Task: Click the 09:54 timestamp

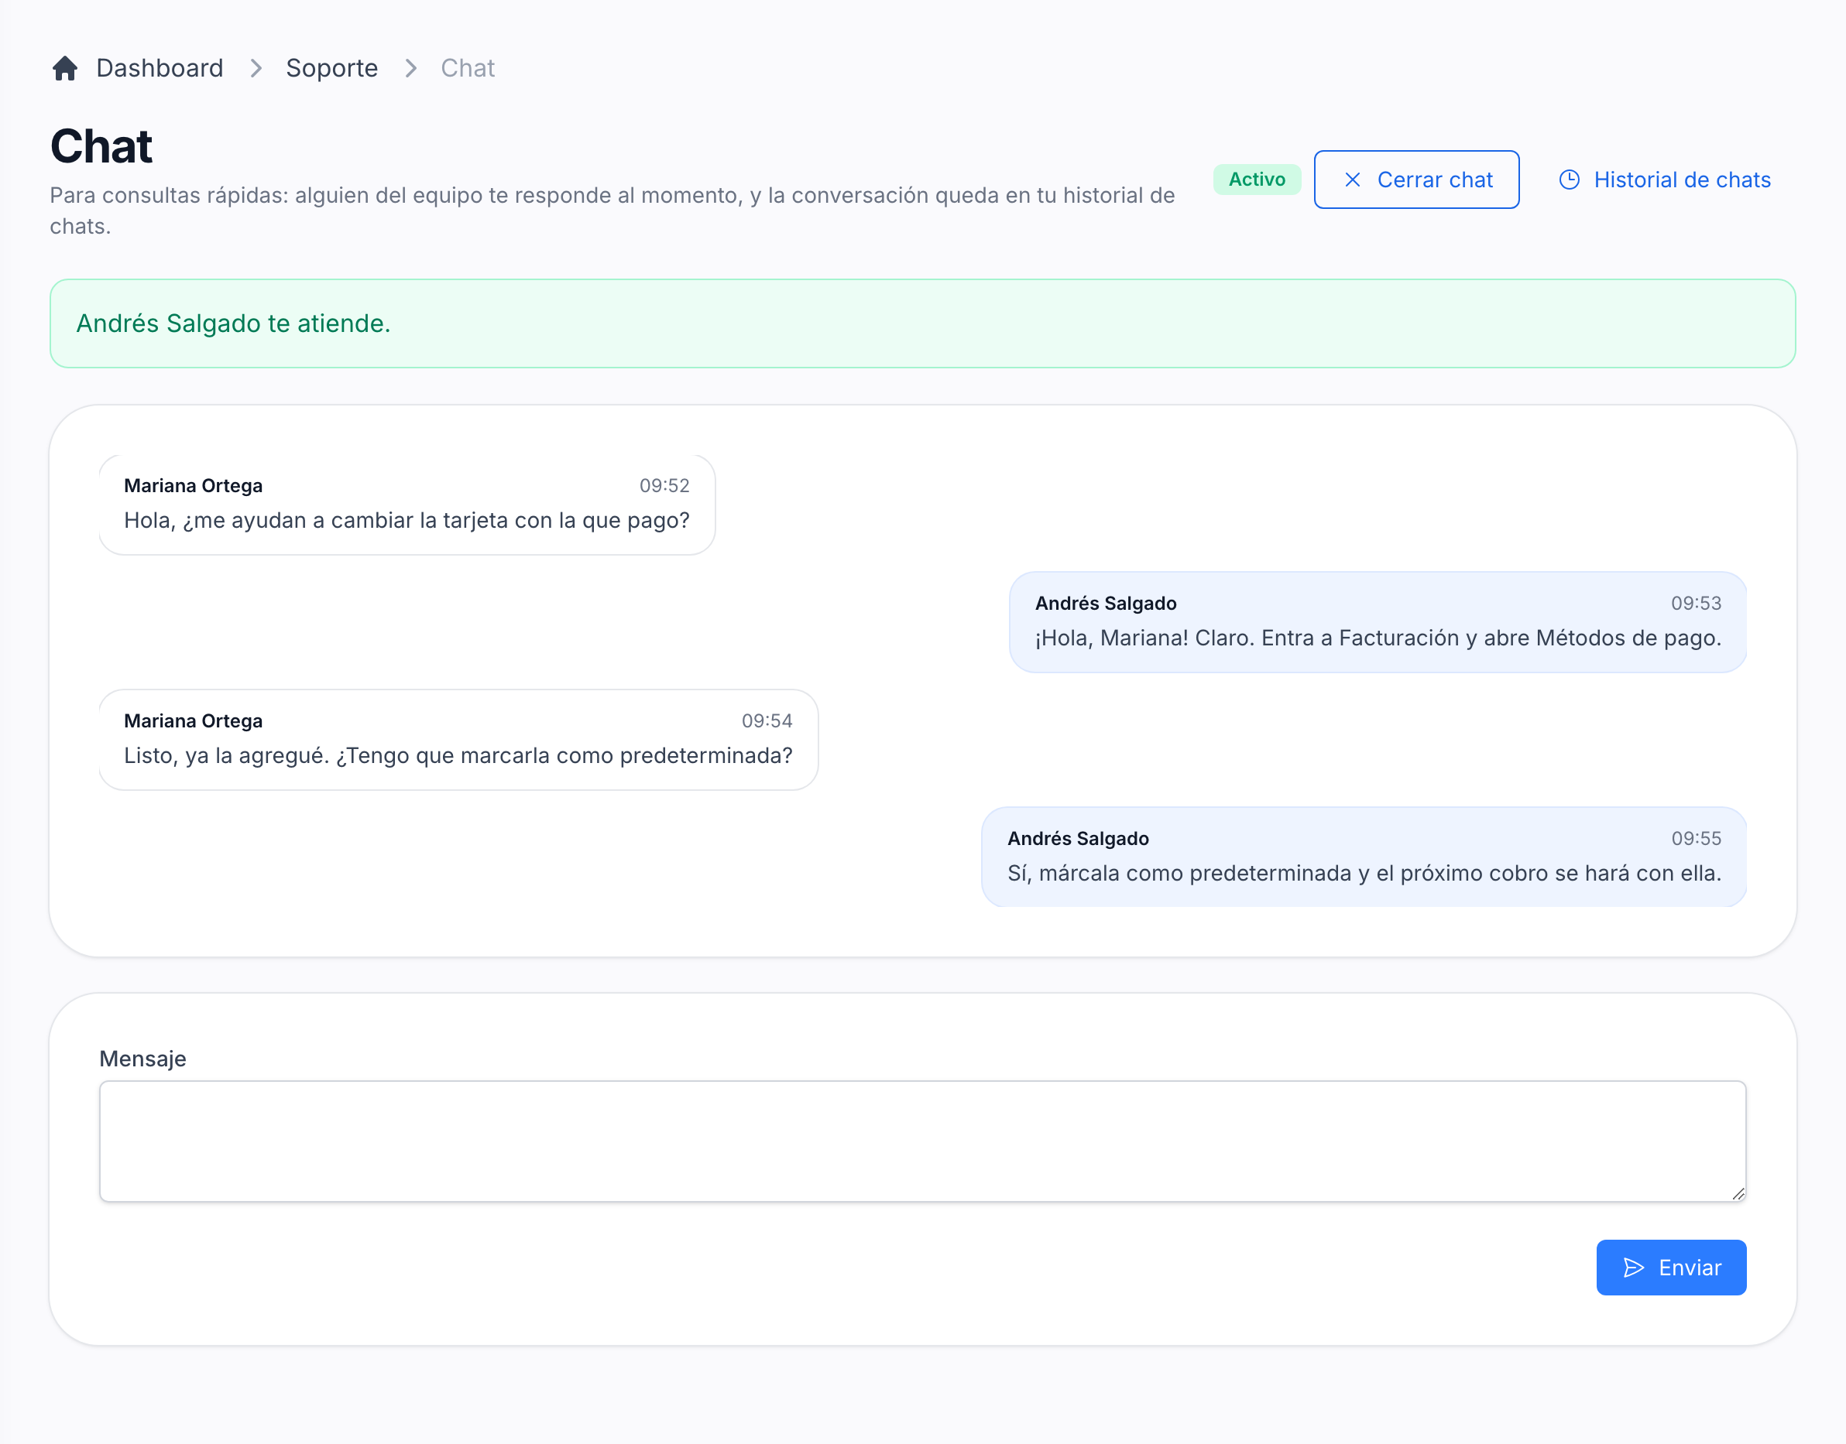Action: 767,720
